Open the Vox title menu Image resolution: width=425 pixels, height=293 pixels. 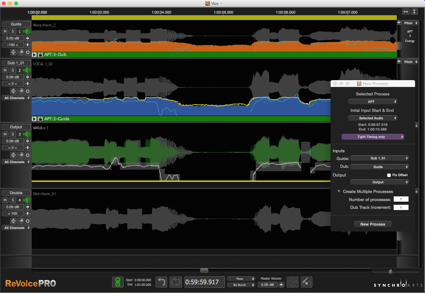[x=214, y=3]
